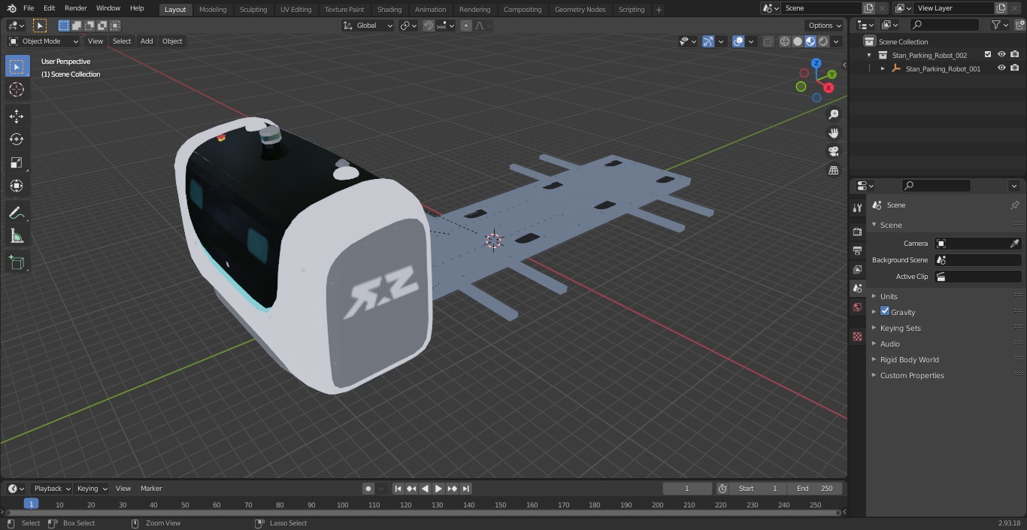Viewport: 1027px width, 530px height.
Task: Switch to solid viewport shading
Action: pos(798,41)
